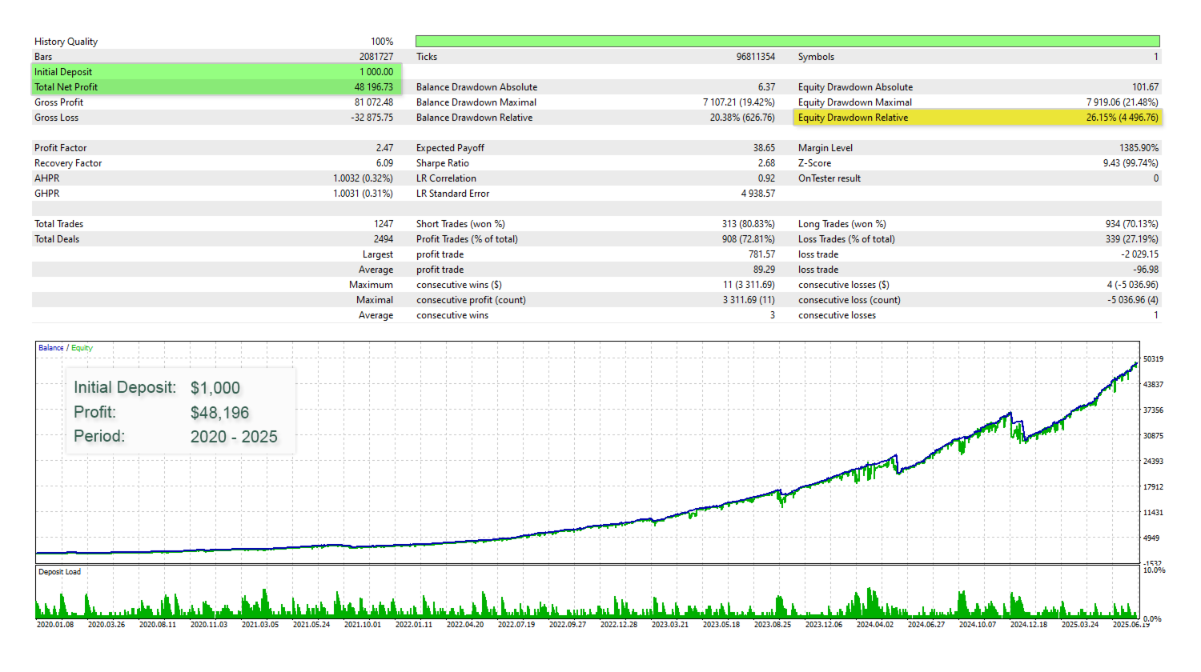Viewport: 1201px width, 672px height.
Task: Click the Average loss trade value -96.98
Action: pyautogui.click(x=1146, y=270)
